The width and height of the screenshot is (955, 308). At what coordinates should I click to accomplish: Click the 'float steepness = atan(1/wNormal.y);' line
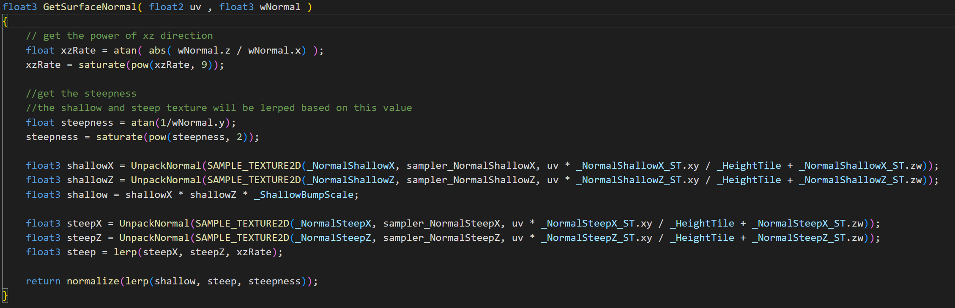coord(131,123)
